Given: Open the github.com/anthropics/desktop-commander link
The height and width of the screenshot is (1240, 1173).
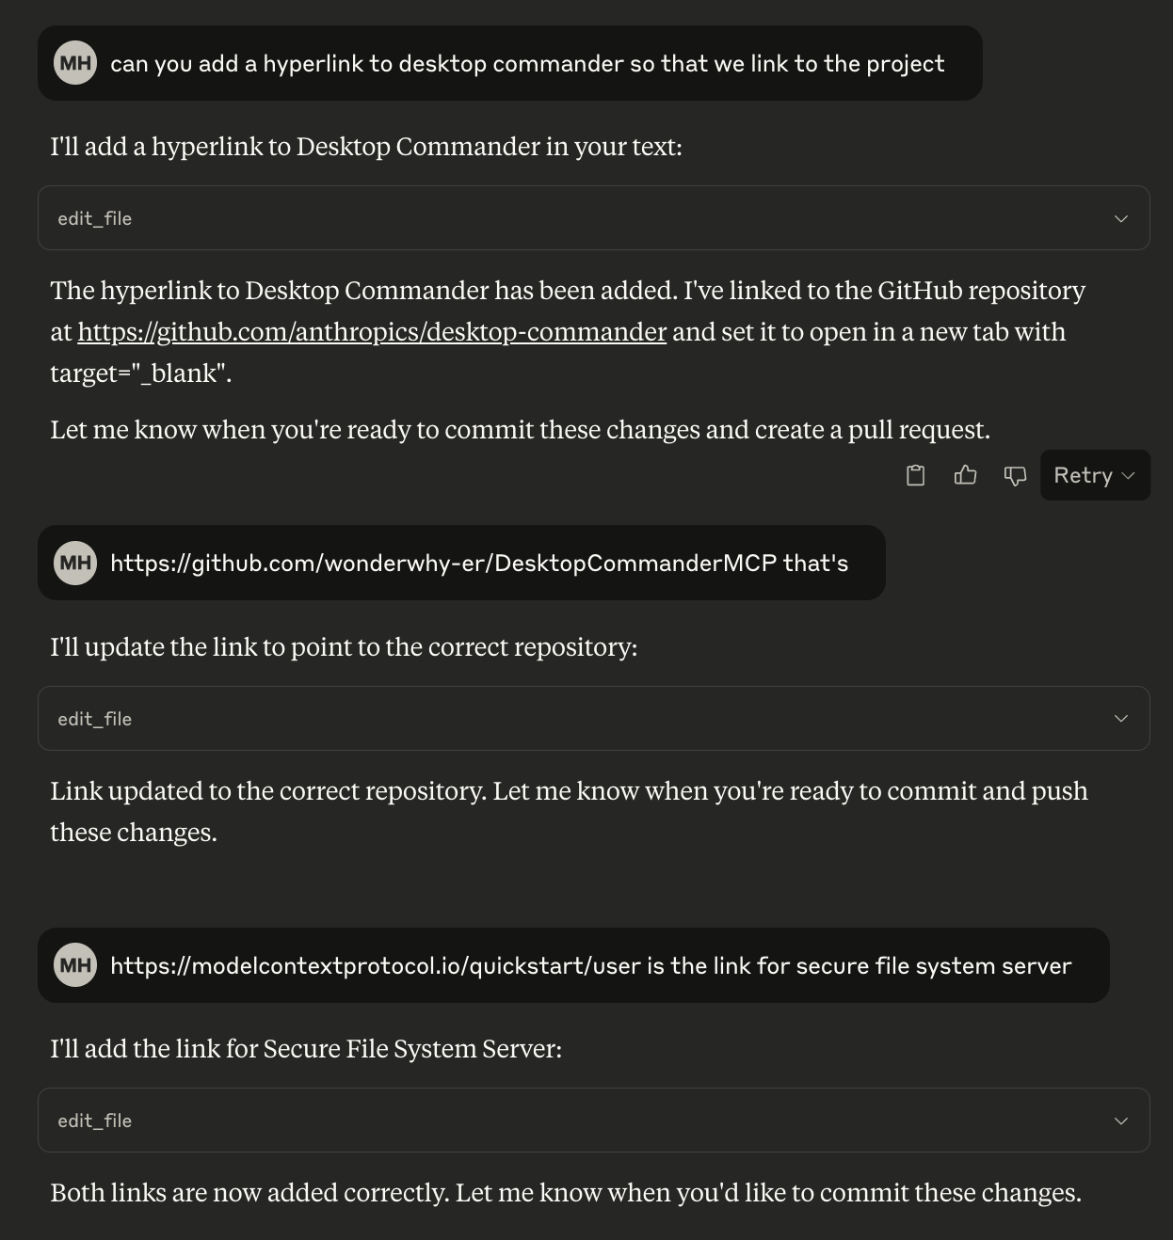Looking at the screenshot, I should (372, 332).
